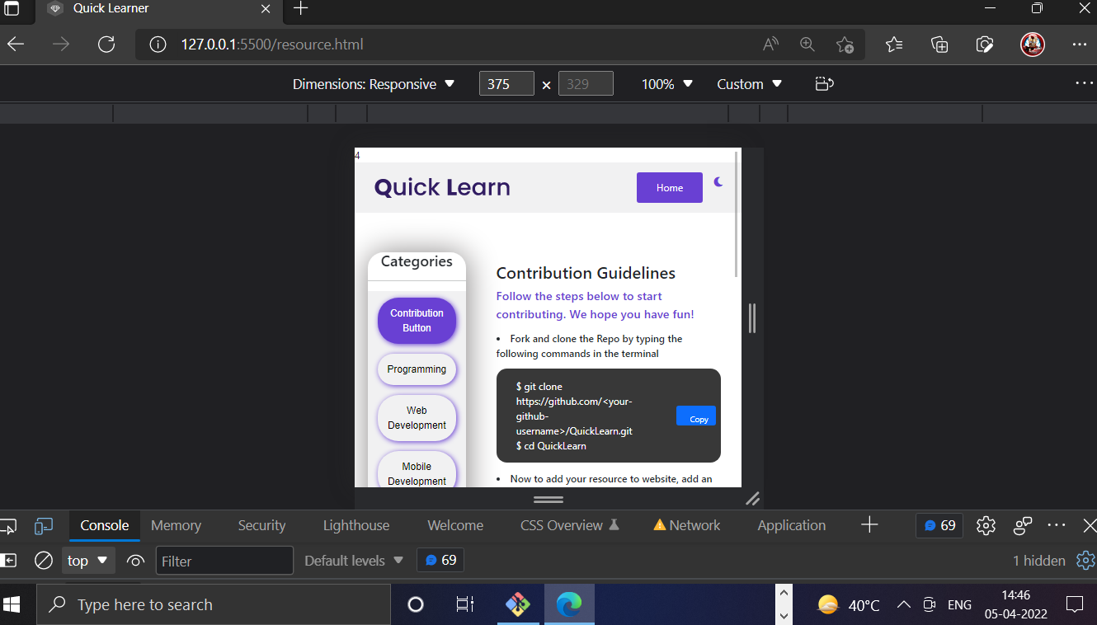Open the Custom throttling dropdown
Image resolution: width=1097 pixels, height=625 pixels.
click(749, 84)
